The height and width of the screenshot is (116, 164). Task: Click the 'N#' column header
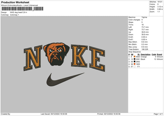(x=132, y=54)
